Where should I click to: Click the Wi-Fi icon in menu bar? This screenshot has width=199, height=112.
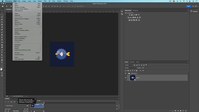pos(184,1)
